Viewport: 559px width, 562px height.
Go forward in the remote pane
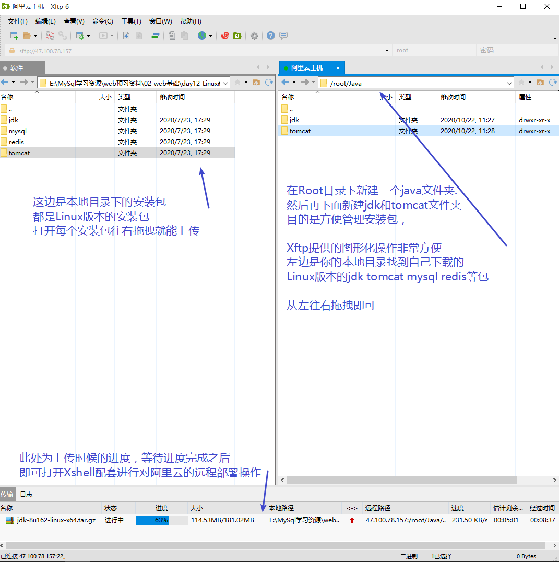[305, 83]
